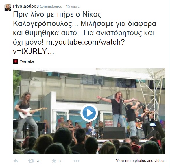Viewport: 170px width, 168px height.
Task: Click the retweet count 26
Action: tap(38, 161)
